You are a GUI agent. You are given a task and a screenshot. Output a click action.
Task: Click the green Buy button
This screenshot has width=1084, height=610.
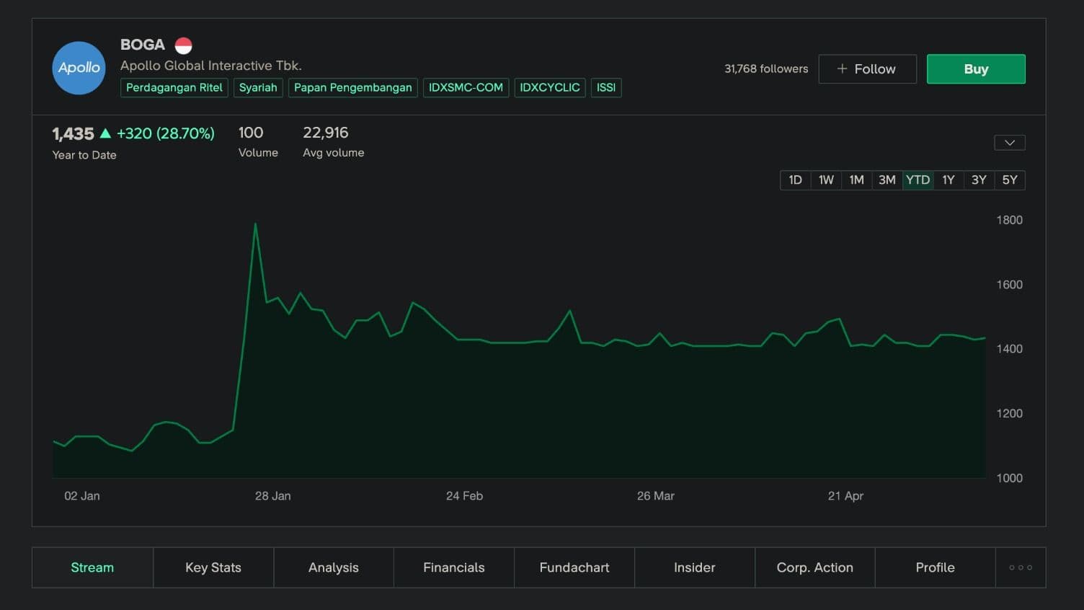[x=976, y=69]
